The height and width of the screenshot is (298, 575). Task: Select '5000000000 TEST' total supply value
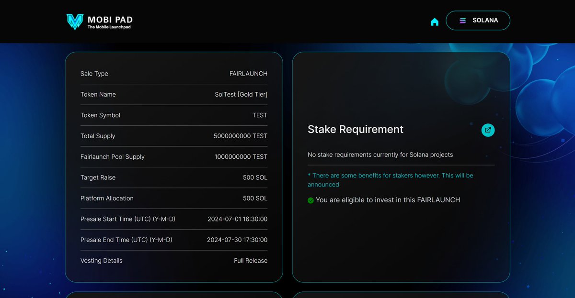[241, 136]
